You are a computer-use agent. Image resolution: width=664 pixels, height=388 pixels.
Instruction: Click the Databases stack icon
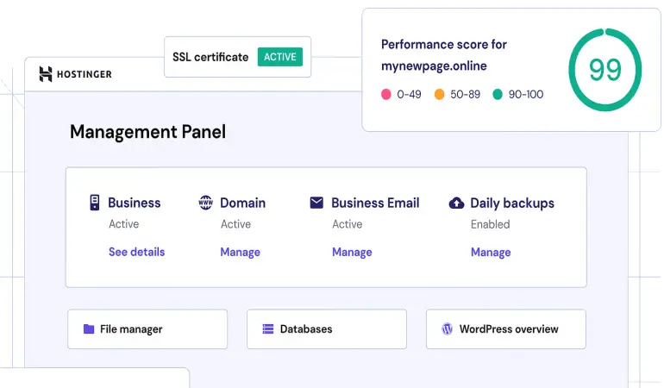point(268,329)
